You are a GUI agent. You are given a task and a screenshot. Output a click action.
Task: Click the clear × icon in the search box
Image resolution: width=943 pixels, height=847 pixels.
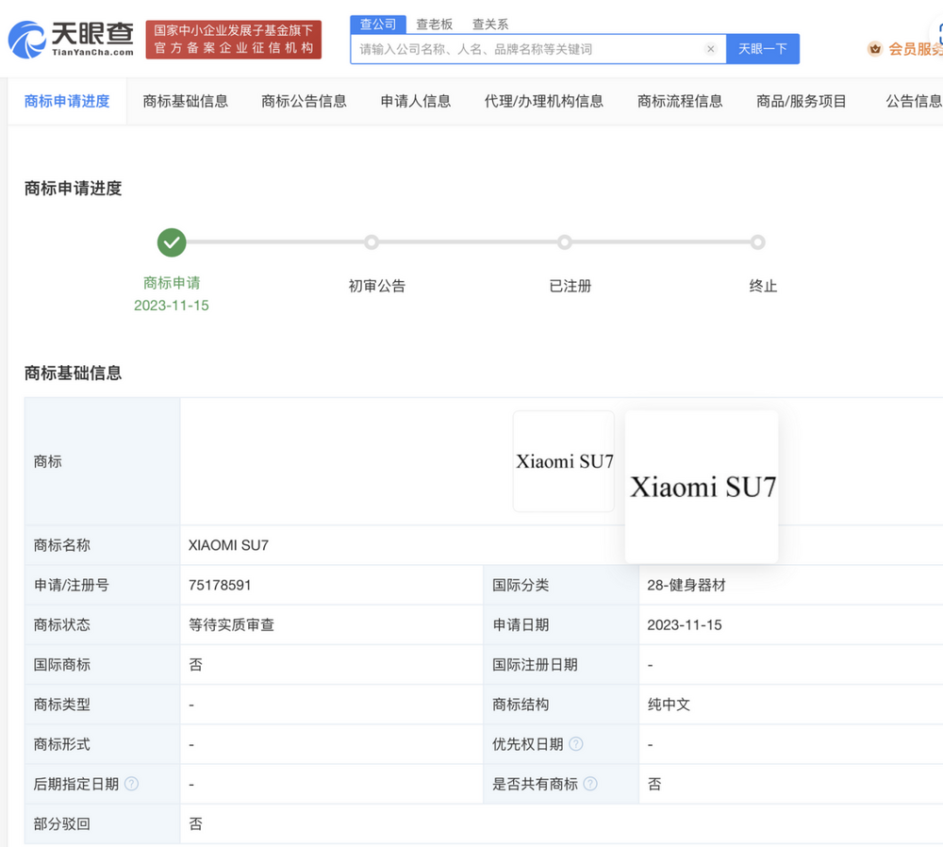[712, 48]
